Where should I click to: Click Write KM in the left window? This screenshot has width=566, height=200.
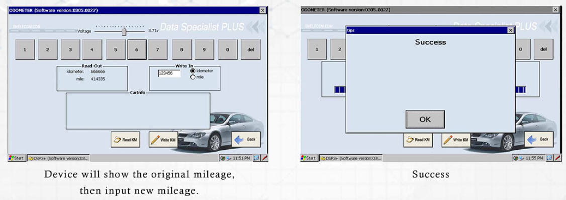163,140
